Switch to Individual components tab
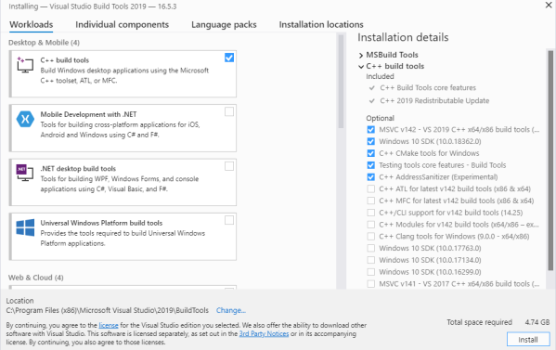This screenshot has height=350, width=556. (x=122, y=24)
